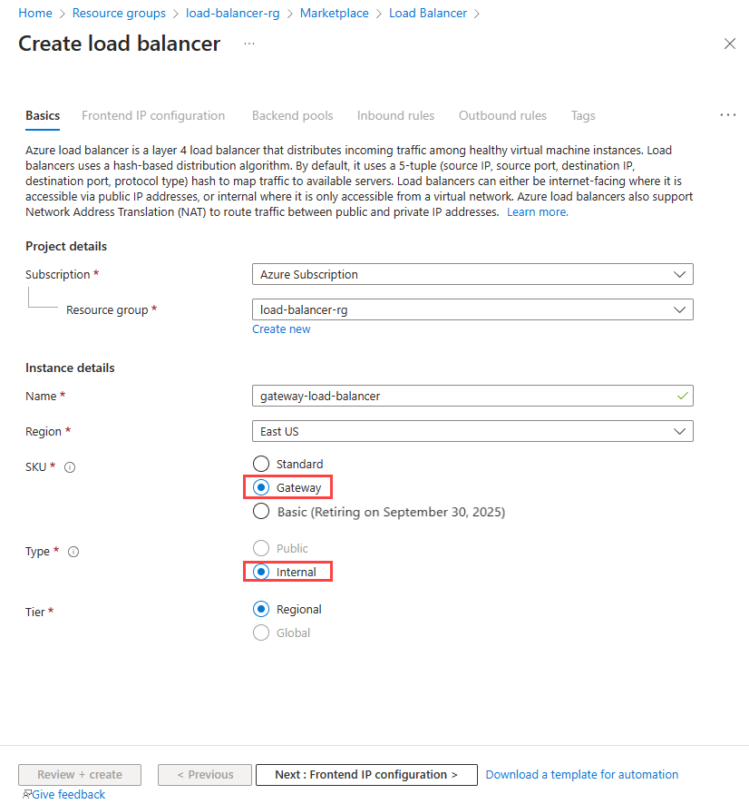
Task: Select the Regional tier option
Action: pos(261,609)
